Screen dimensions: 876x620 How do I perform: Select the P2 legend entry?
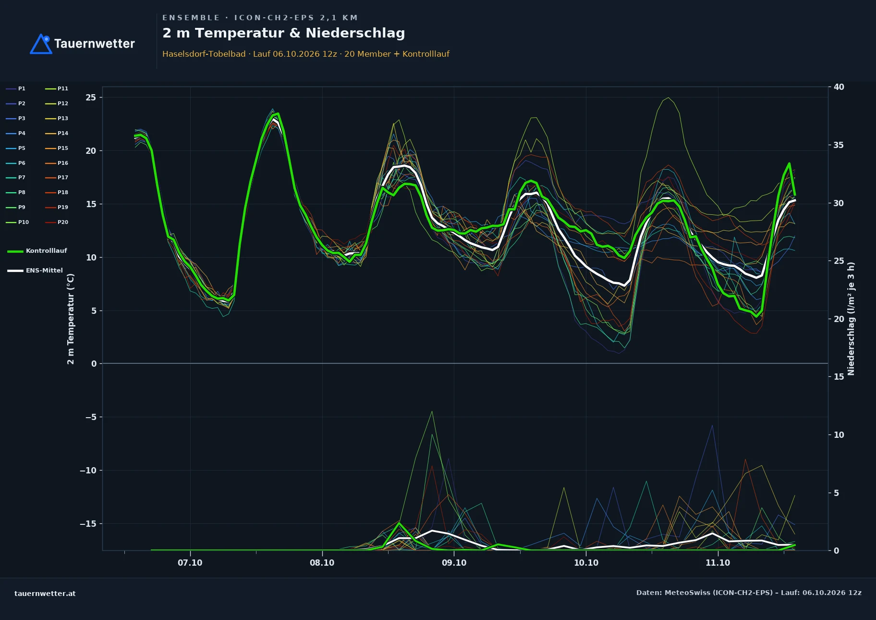(x=16, y=103)
